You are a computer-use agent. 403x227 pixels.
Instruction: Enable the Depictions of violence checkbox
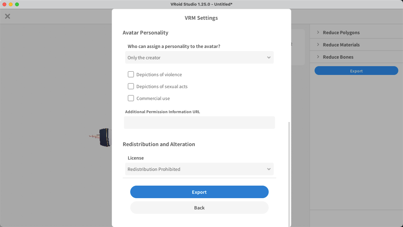(131, 75)
